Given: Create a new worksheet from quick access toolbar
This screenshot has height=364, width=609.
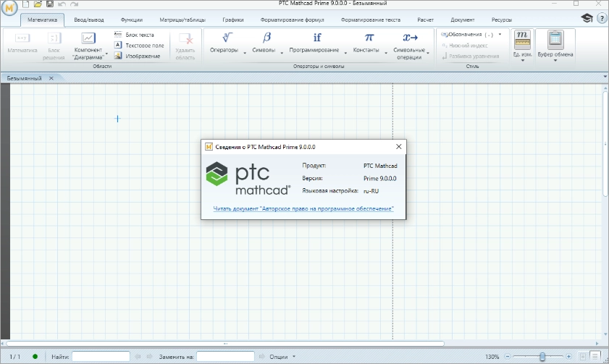Looking at the screenshot, I should 25,4.
